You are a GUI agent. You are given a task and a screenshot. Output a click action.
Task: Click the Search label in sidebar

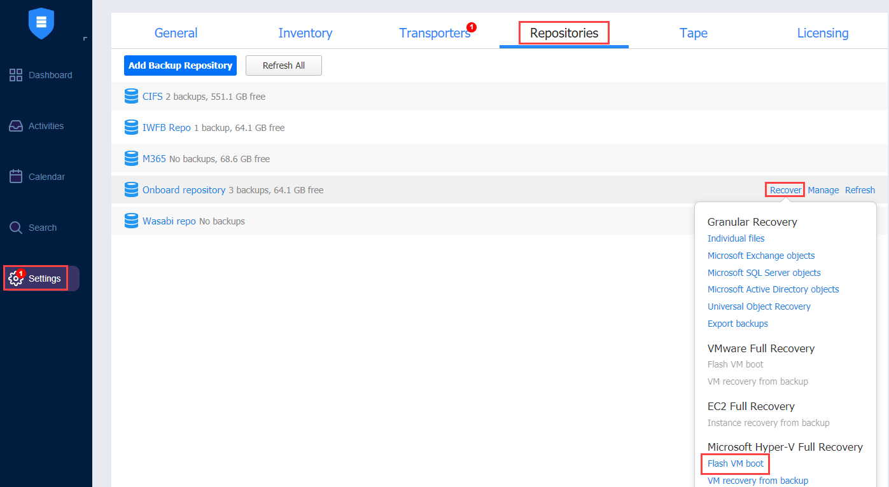(43, 228)
